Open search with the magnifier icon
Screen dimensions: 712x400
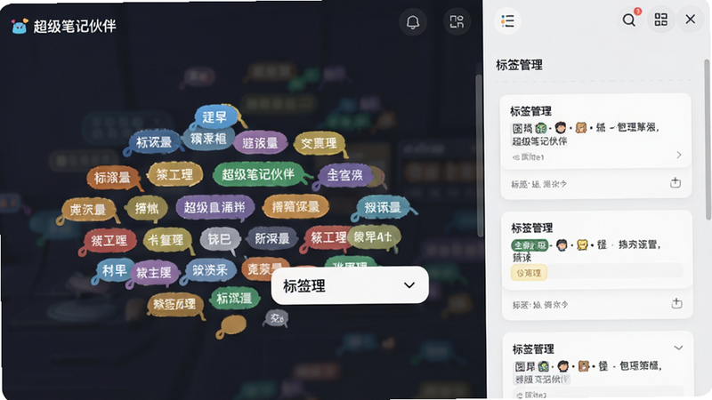[x=629, y=20]
